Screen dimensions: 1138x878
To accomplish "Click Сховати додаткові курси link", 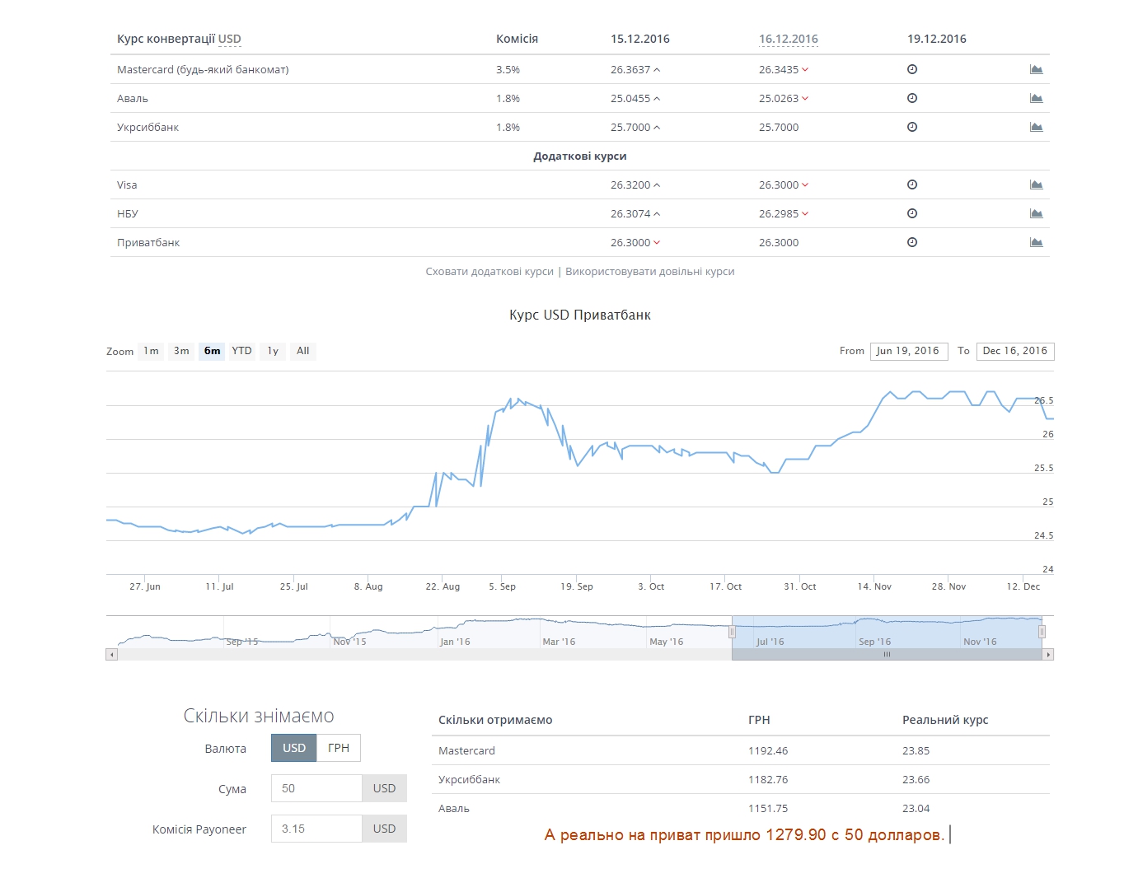I will coord(489,272).
